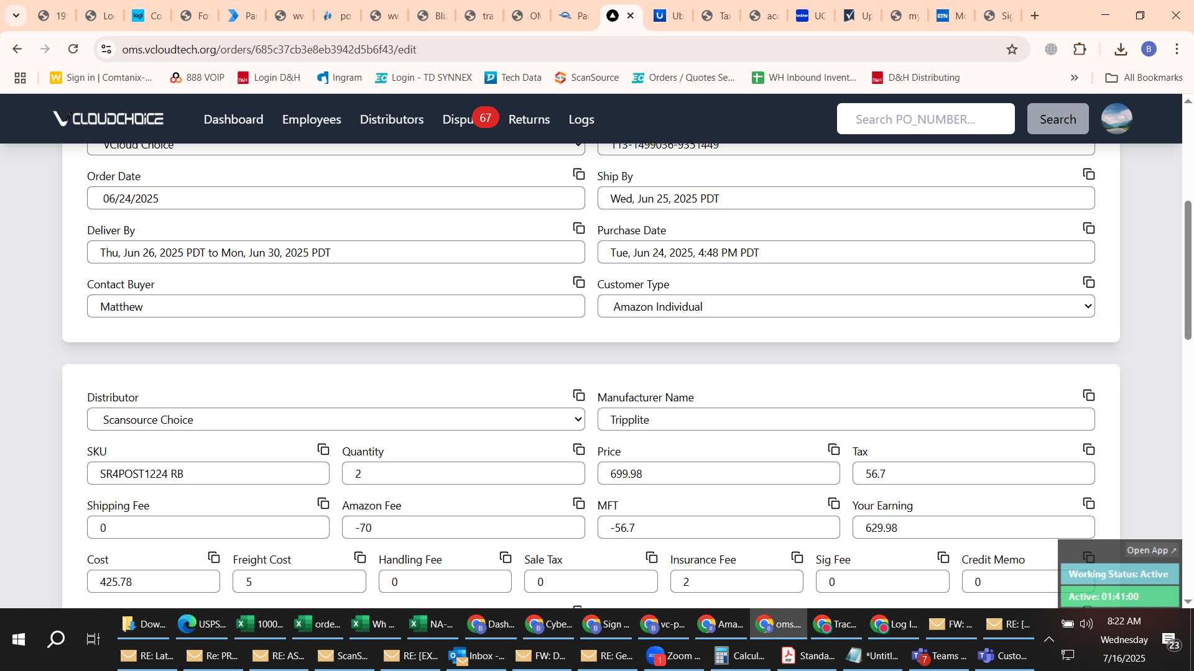Copy the Purchase Date value

point(1089,228)
